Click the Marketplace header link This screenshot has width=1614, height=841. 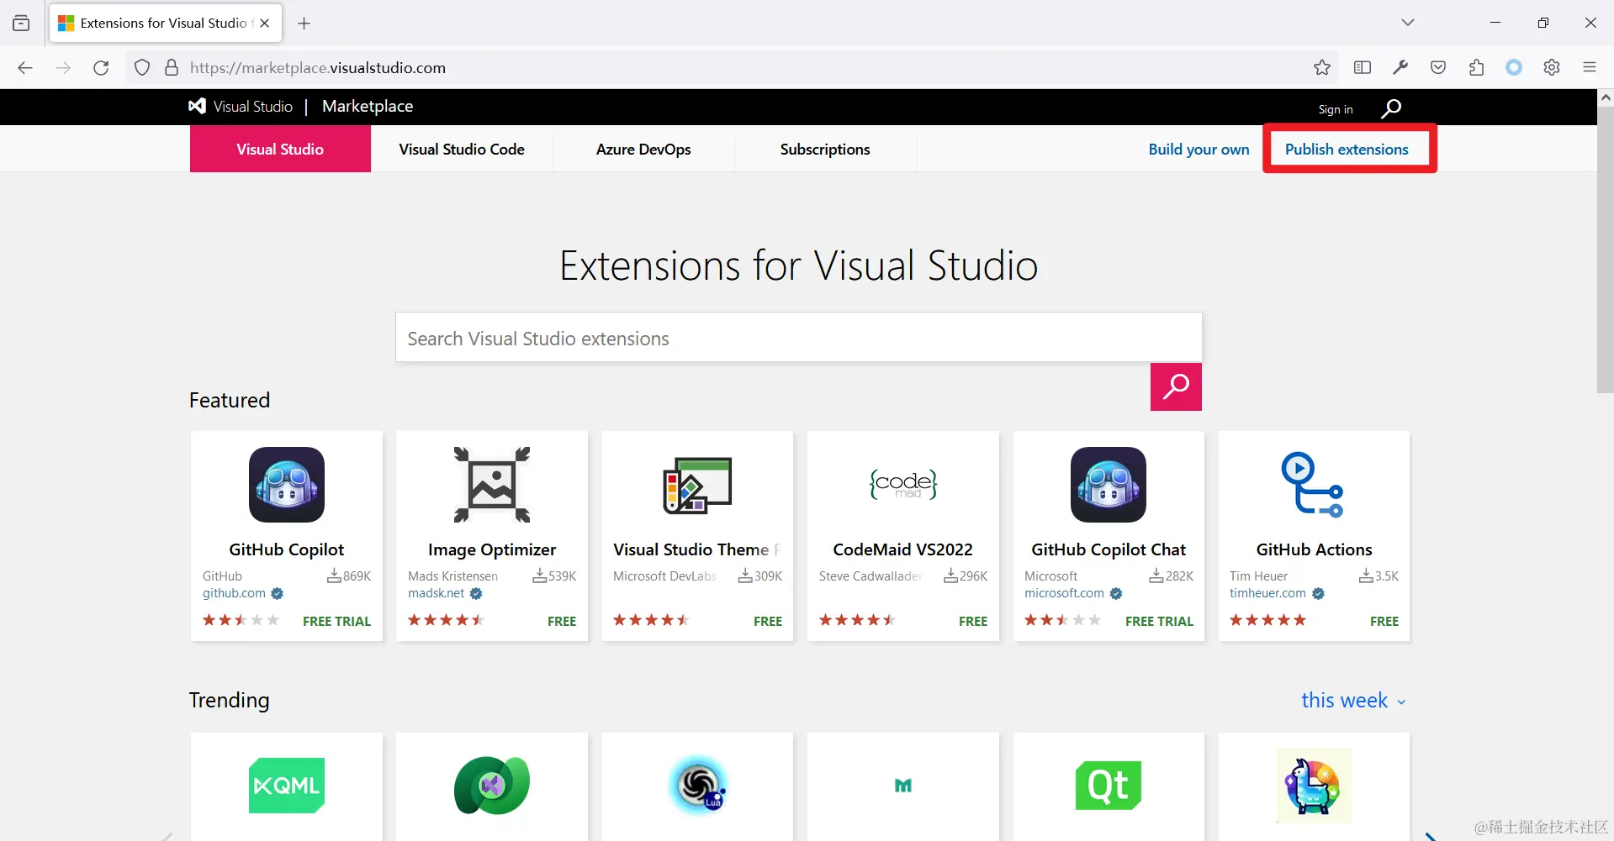coord(368,107)
